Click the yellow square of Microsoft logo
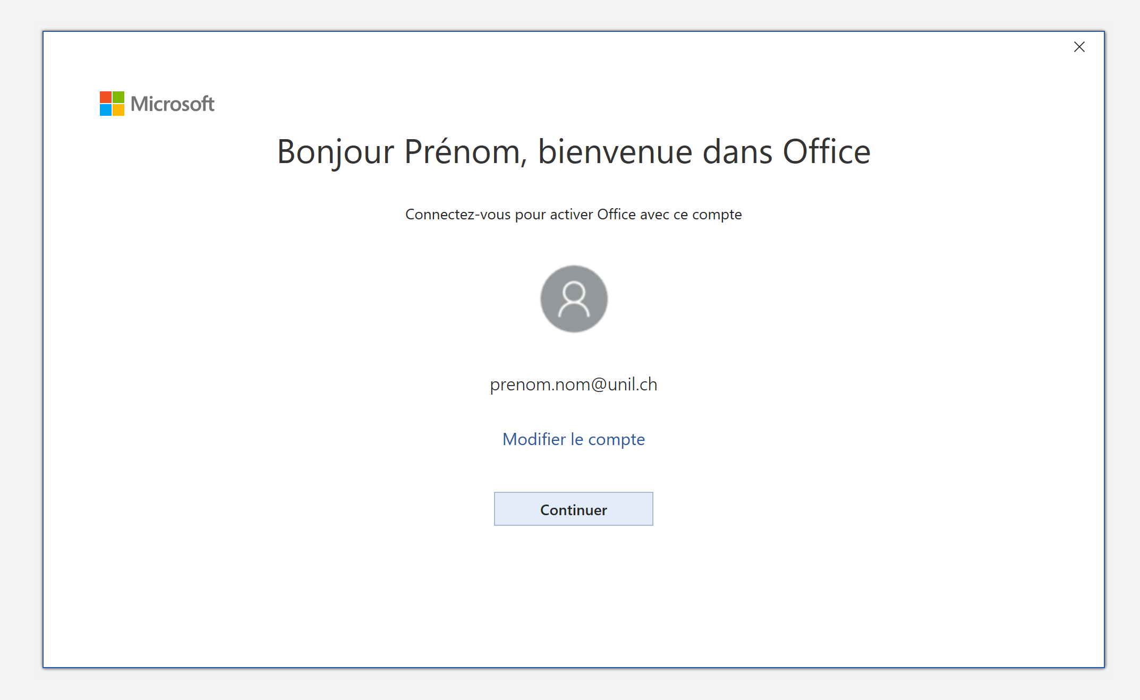Image resolution: width=1140 pixels, height=700 pixels. tap(118, 110)
